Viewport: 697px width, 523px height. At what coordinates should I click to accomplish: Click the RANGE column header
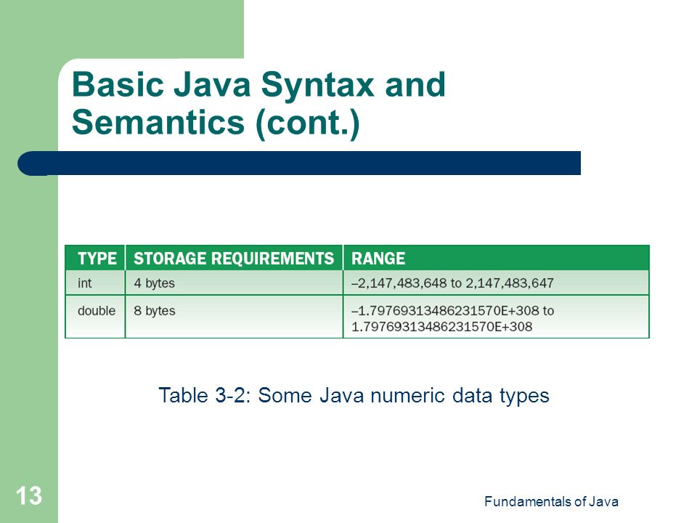click(496, 258)
